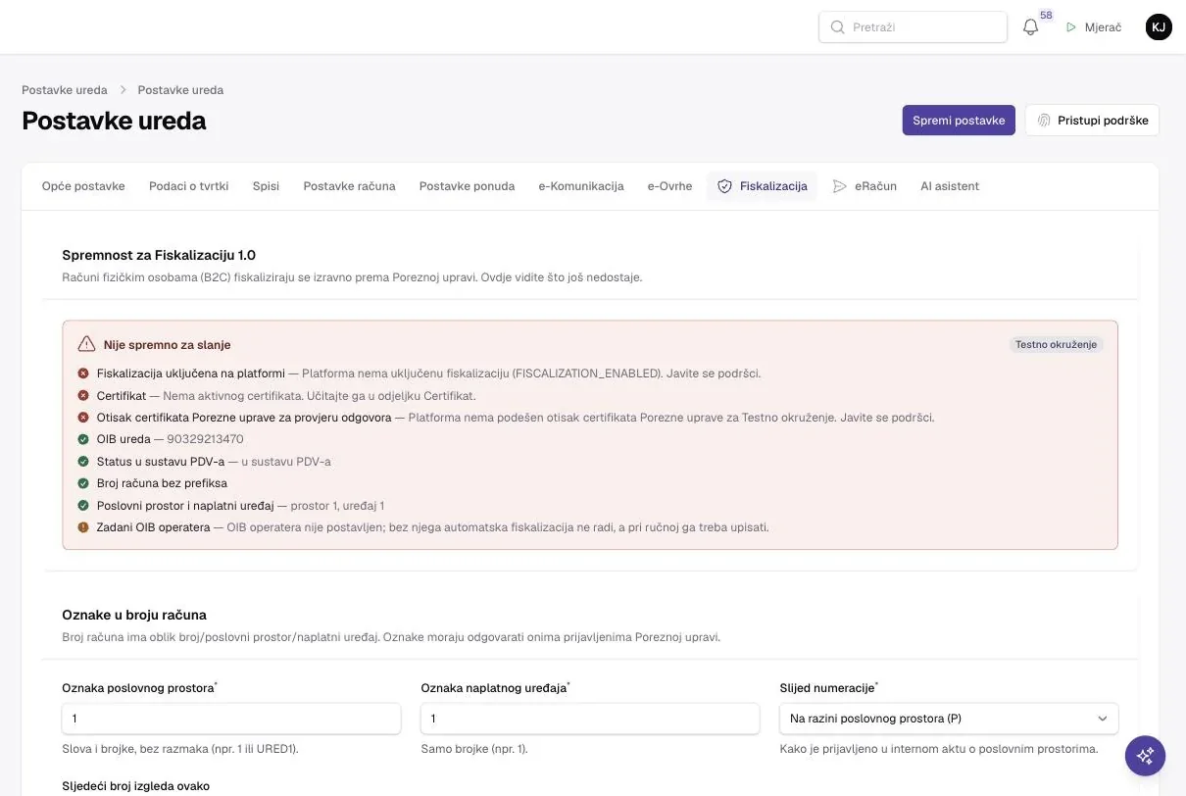Click error icon beside Fiskalizacija uključena na platformi
Screen dimensions: 1186x796
(83, 373)
